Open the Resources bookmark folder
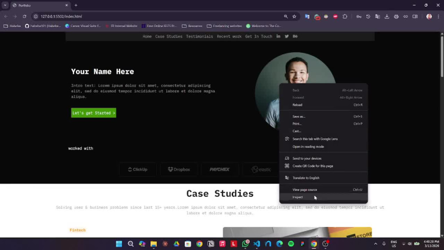Image resolution: width=444 pixels, height=250 pixels. (192, 26)
